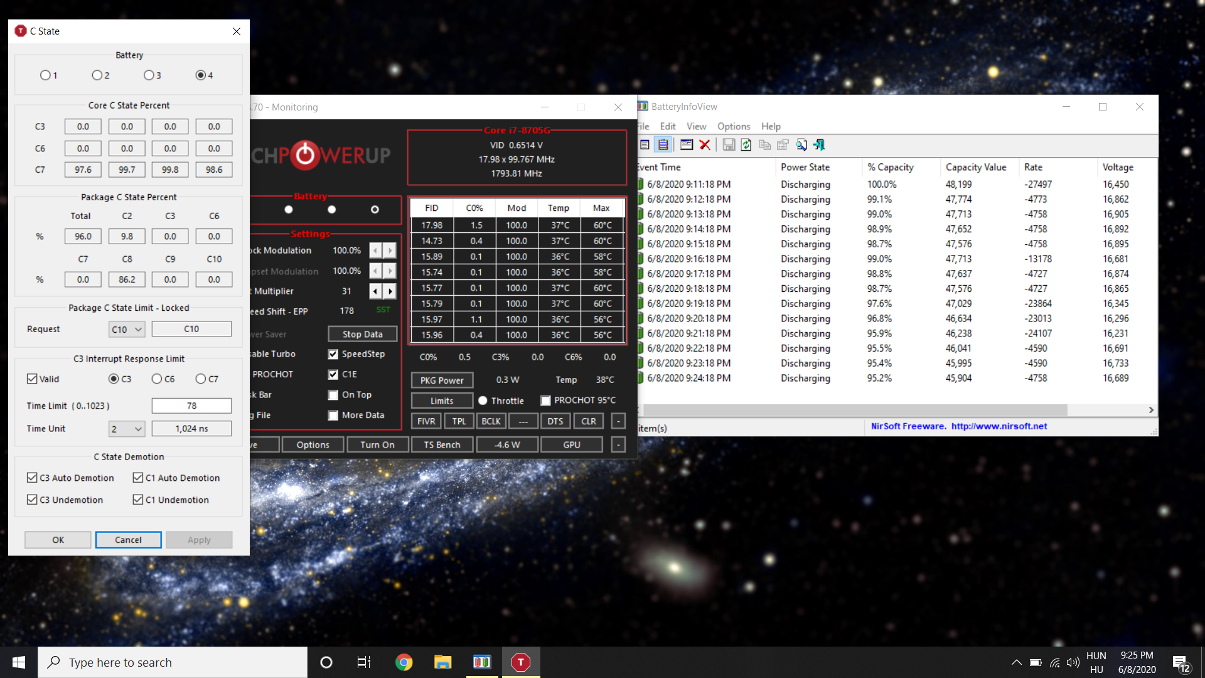Increase Set Multiplier with right arrow
This screenshot has height=678, width=1205.
pos(390,291)
